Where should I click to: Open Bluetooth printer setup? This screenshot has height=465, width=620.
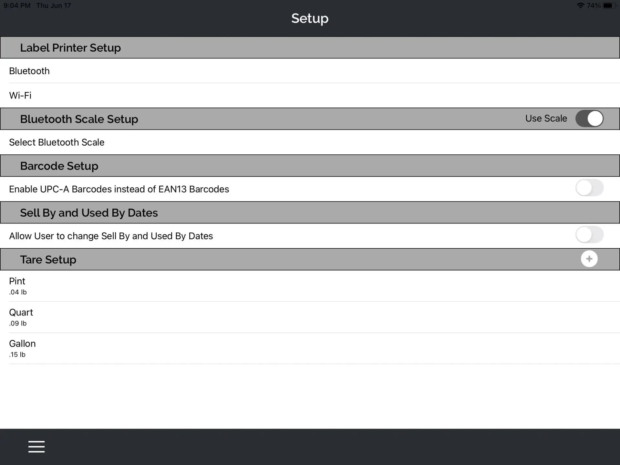(x=310, y=71)
